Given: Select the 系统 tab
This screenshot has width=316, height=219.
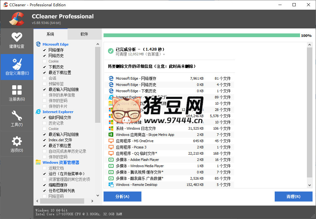Looking at the screenshot, I should point(50,34).
